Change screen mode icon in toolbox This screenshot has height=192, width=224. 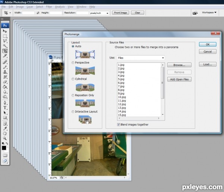pos(5,161)
